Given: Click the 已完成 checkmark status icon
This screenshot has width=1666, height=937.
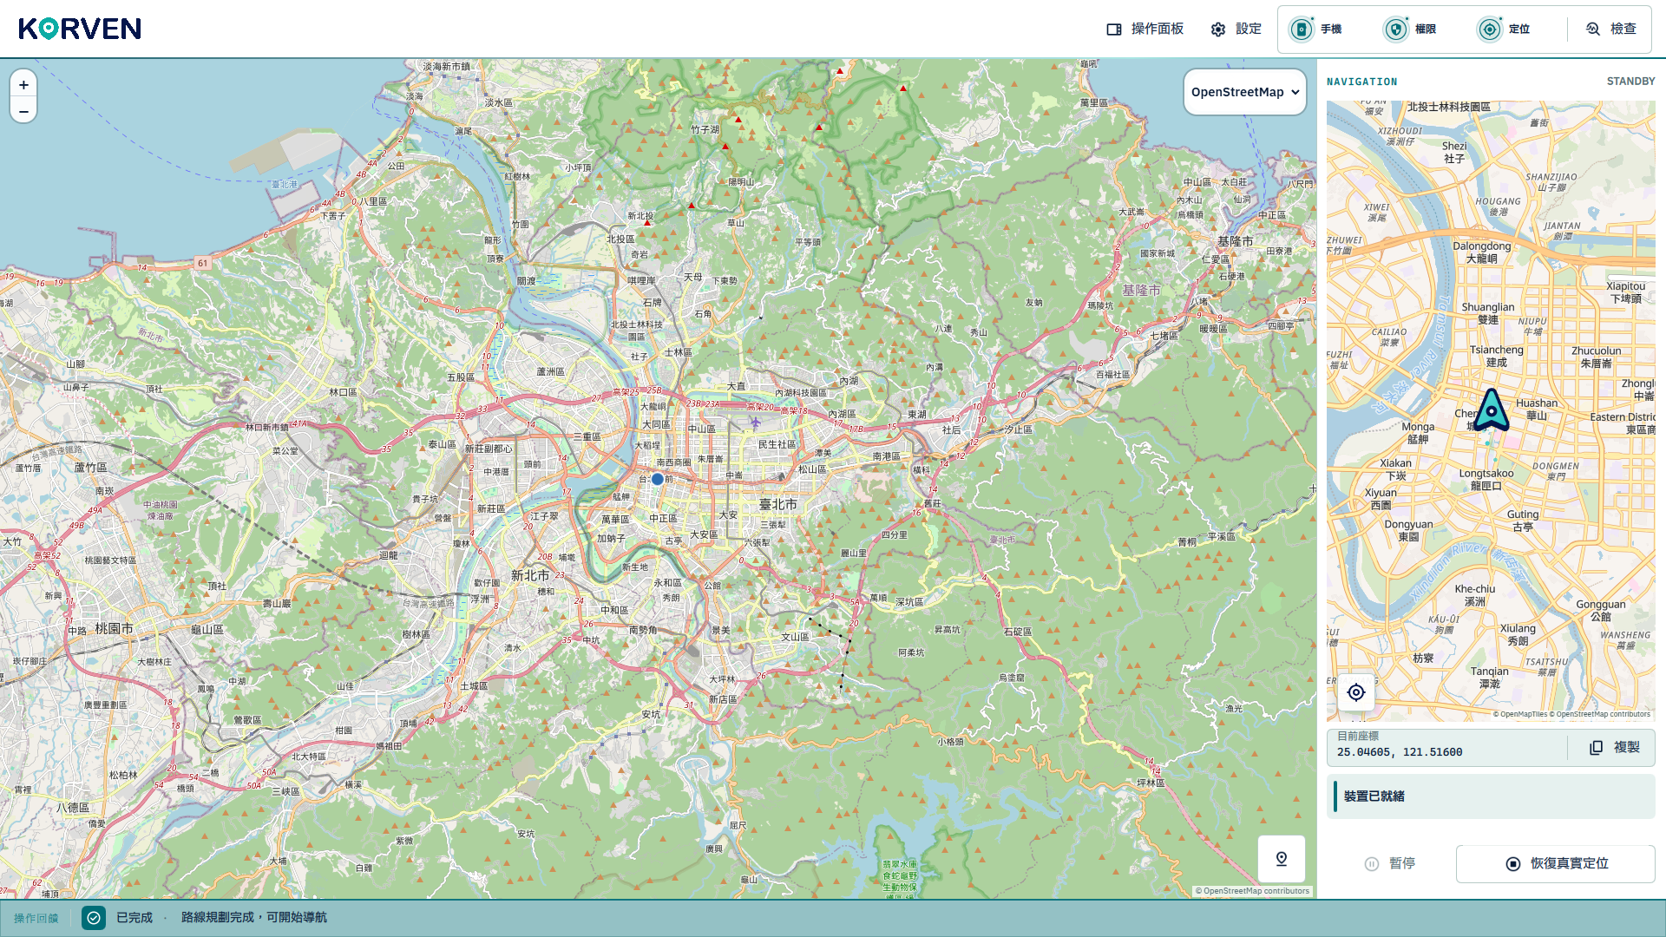Looking at the screenshot, I should 94,918.
